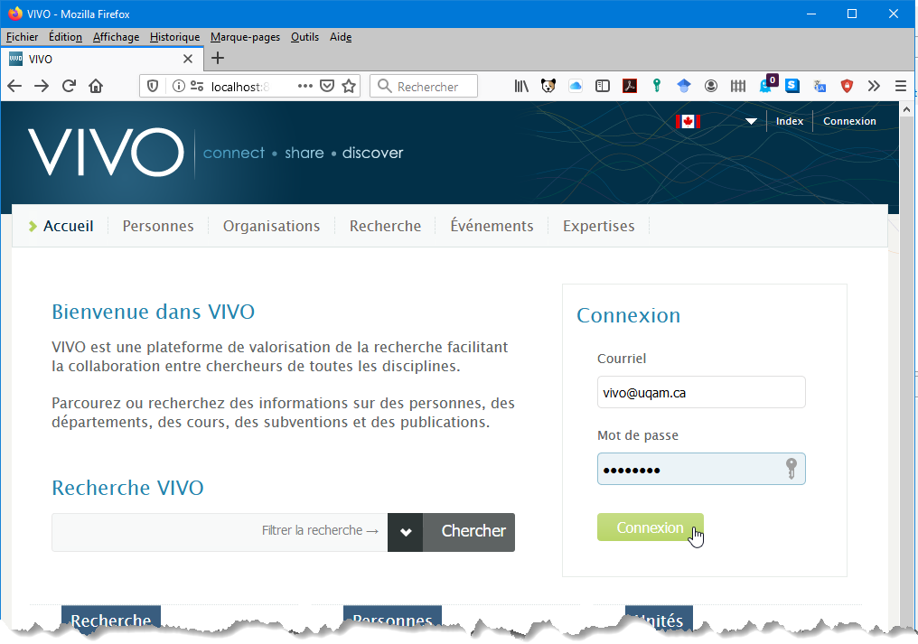
Task: Open the Personnes navigation tab
Action: point(158,226)
